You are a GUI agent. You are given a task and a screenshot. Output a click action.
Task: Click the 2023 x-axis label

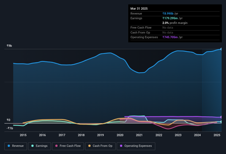[178, 135]
